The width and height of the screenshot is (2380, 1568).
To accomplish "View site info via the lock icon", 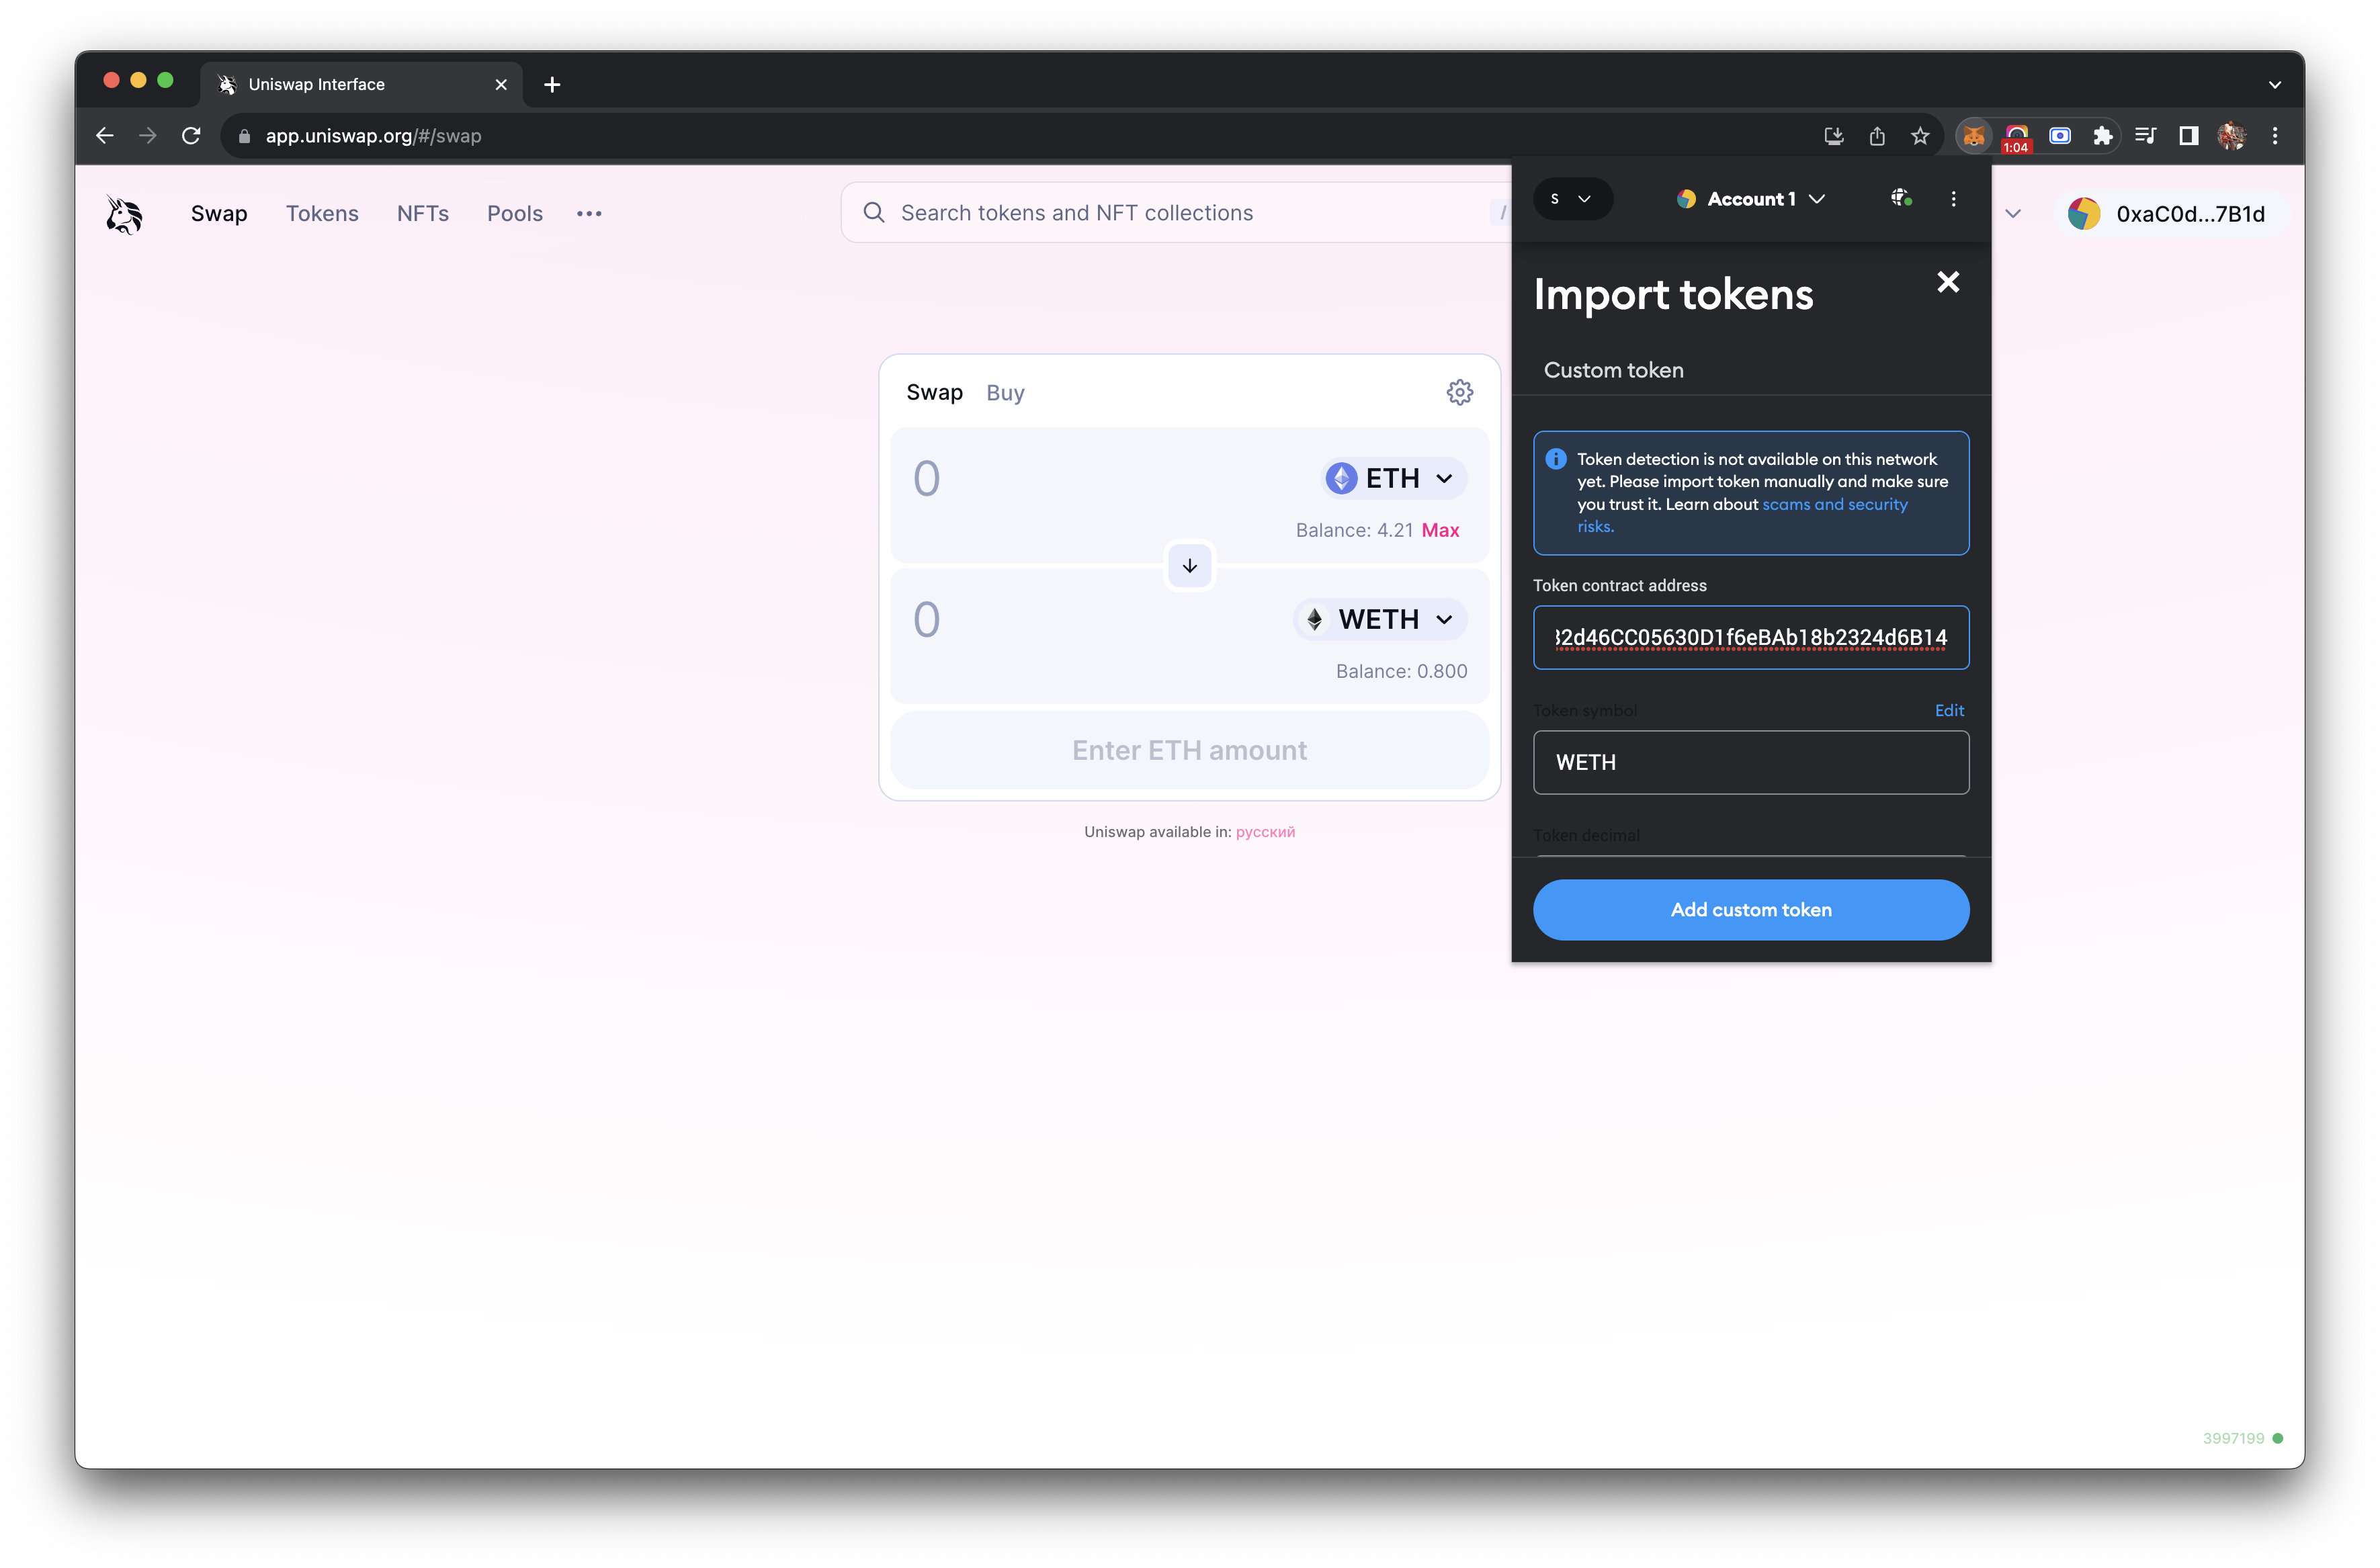I will (243, 136).
